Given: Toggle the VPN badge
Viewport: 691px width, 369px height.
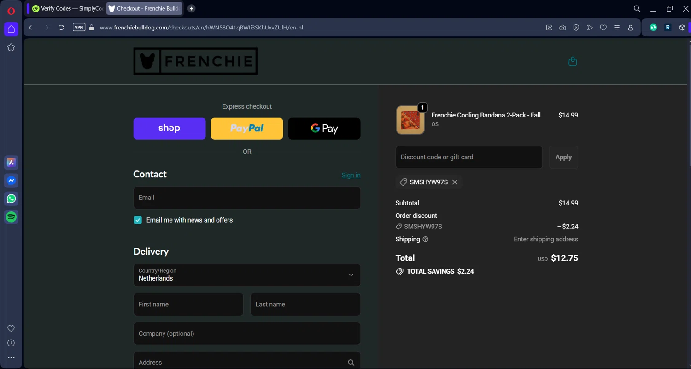Looking at the screenshot, I should [x=79, y=28].
